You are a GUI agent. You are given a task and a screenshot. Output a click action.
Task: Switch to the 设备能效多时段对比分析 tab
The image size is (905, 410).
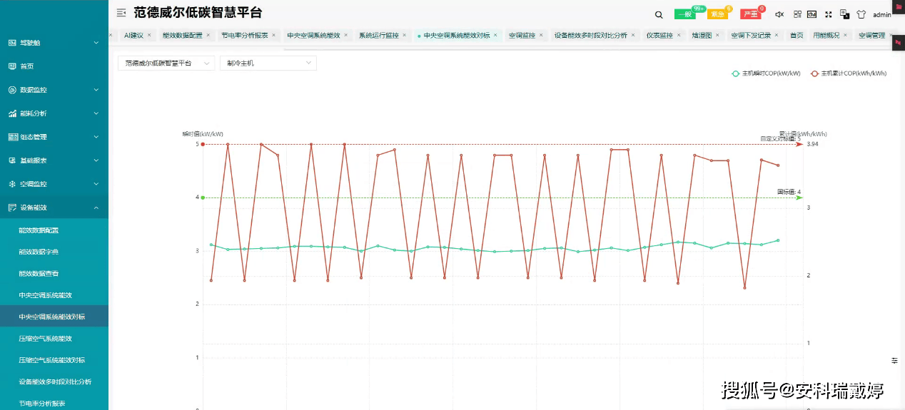pos(590,35)
